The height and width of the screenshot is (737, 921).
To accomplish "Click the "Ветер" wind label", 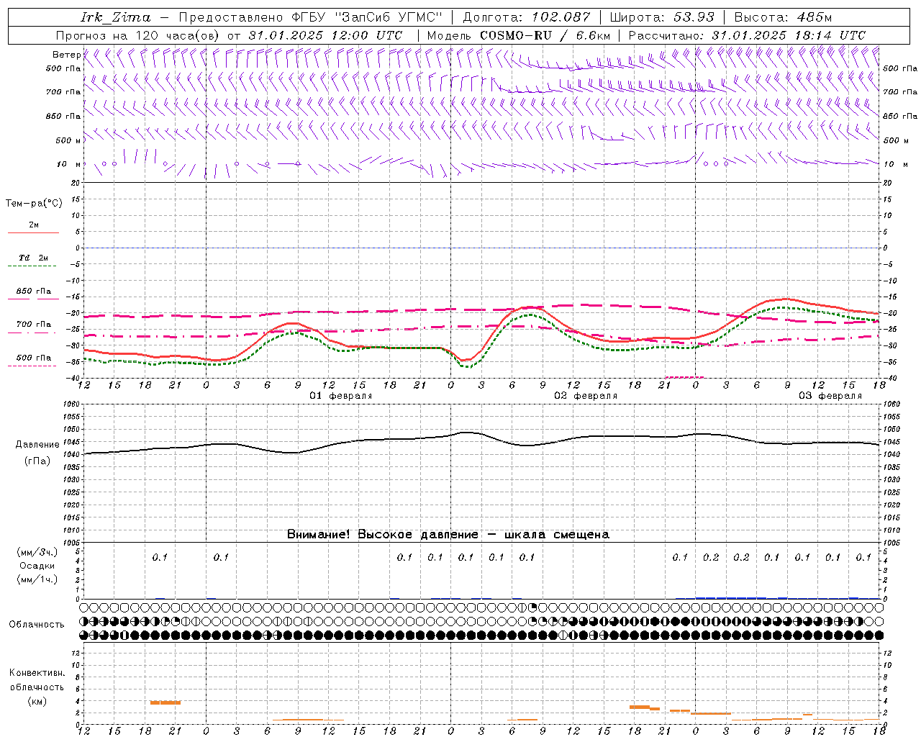I will 67,55.
